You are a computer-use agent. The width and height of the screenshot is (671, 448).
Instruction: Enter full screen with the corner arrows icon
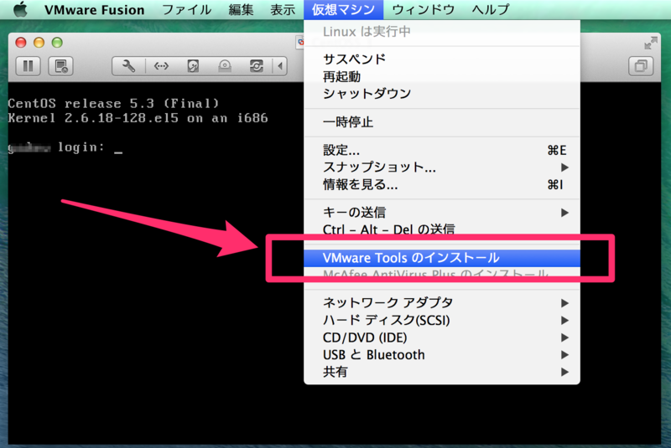651,44
